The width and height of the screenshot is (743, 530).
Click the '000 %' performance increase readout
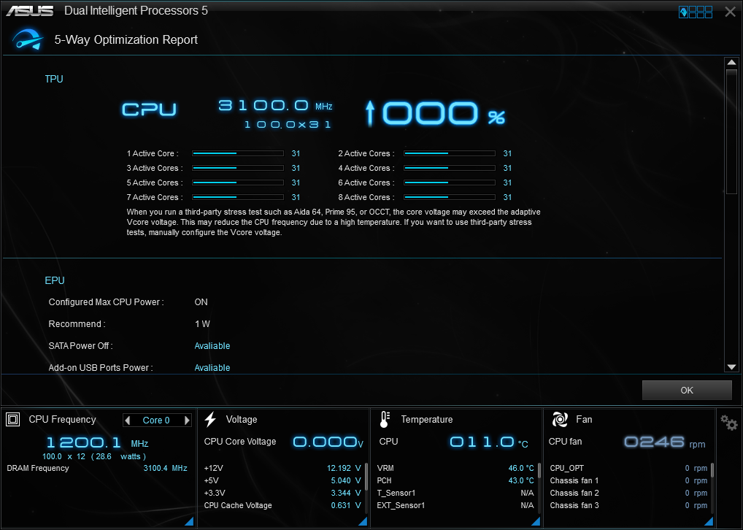pyautogui.click(x=436, y=114)
